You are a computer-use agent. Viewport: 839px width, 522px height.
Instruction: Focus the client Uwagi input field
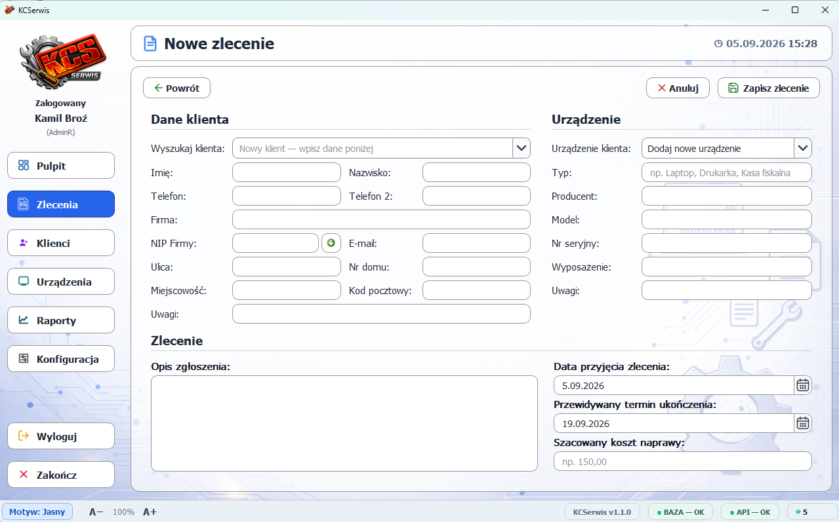pos(381,314)
